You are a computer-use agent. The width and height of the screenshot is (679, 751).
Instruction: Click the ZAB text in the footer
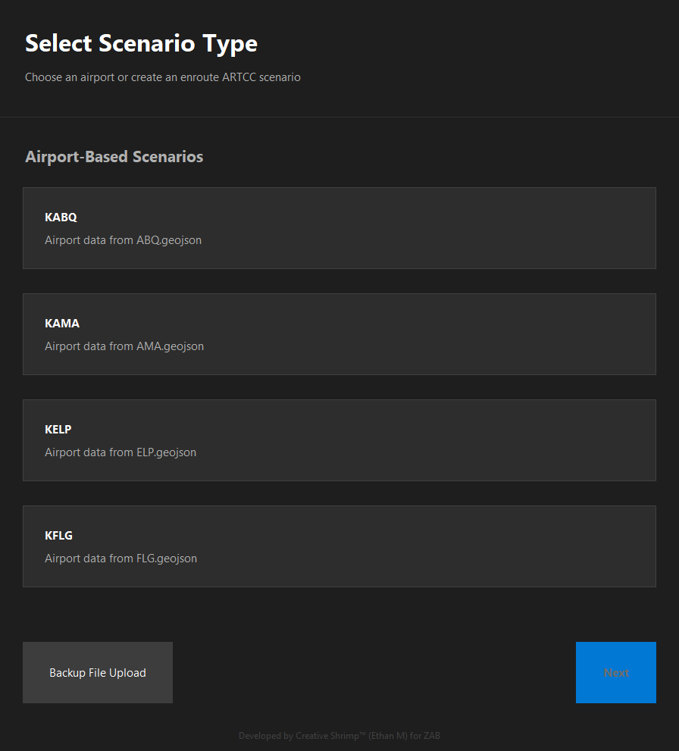pos(433,735)
